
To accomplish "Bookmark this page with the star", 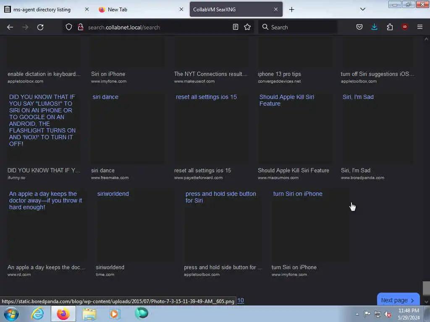I will coord(247,27).
